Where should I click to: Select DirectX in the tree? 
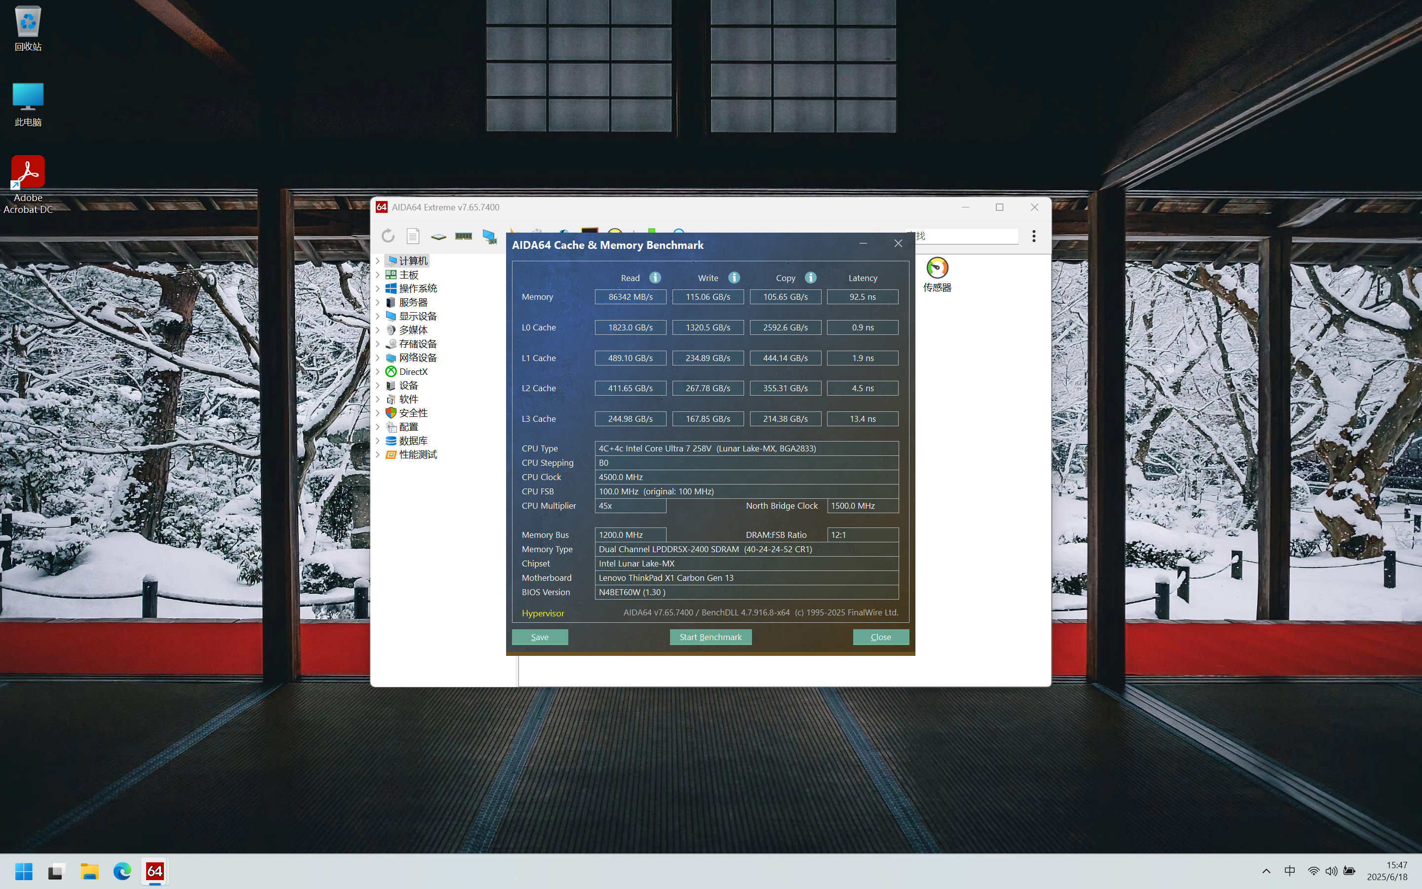[413, 371]
